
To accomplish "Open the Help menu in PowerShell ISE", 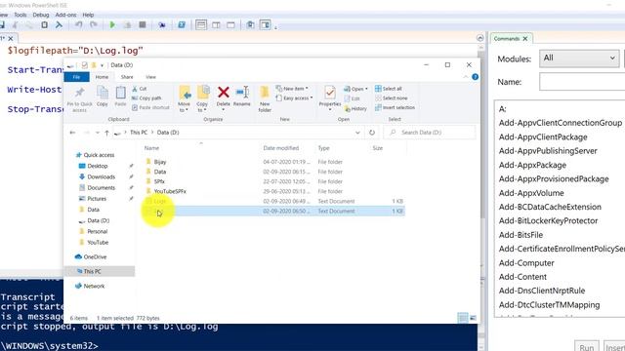I will point(88,15).
